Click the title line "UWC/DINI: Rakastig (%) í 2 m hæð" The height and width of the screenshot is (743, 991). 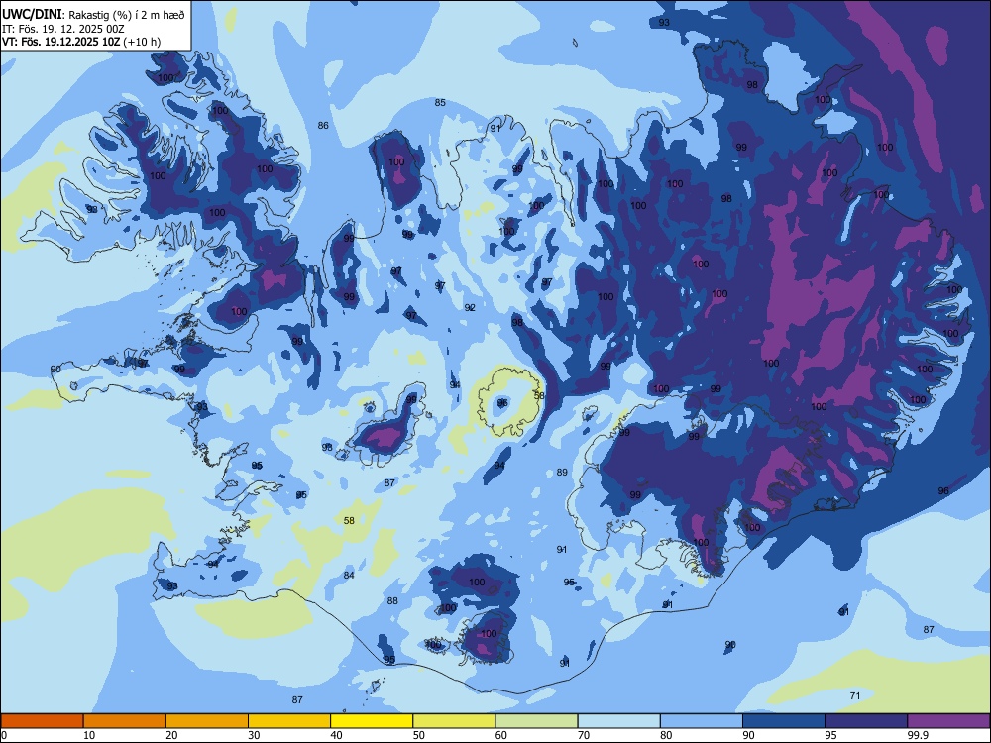(x=93, y=15)
